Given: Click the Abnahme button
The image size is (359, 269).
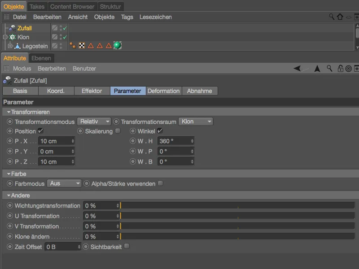Looking at the screenshot, I should tap(200, 91).
